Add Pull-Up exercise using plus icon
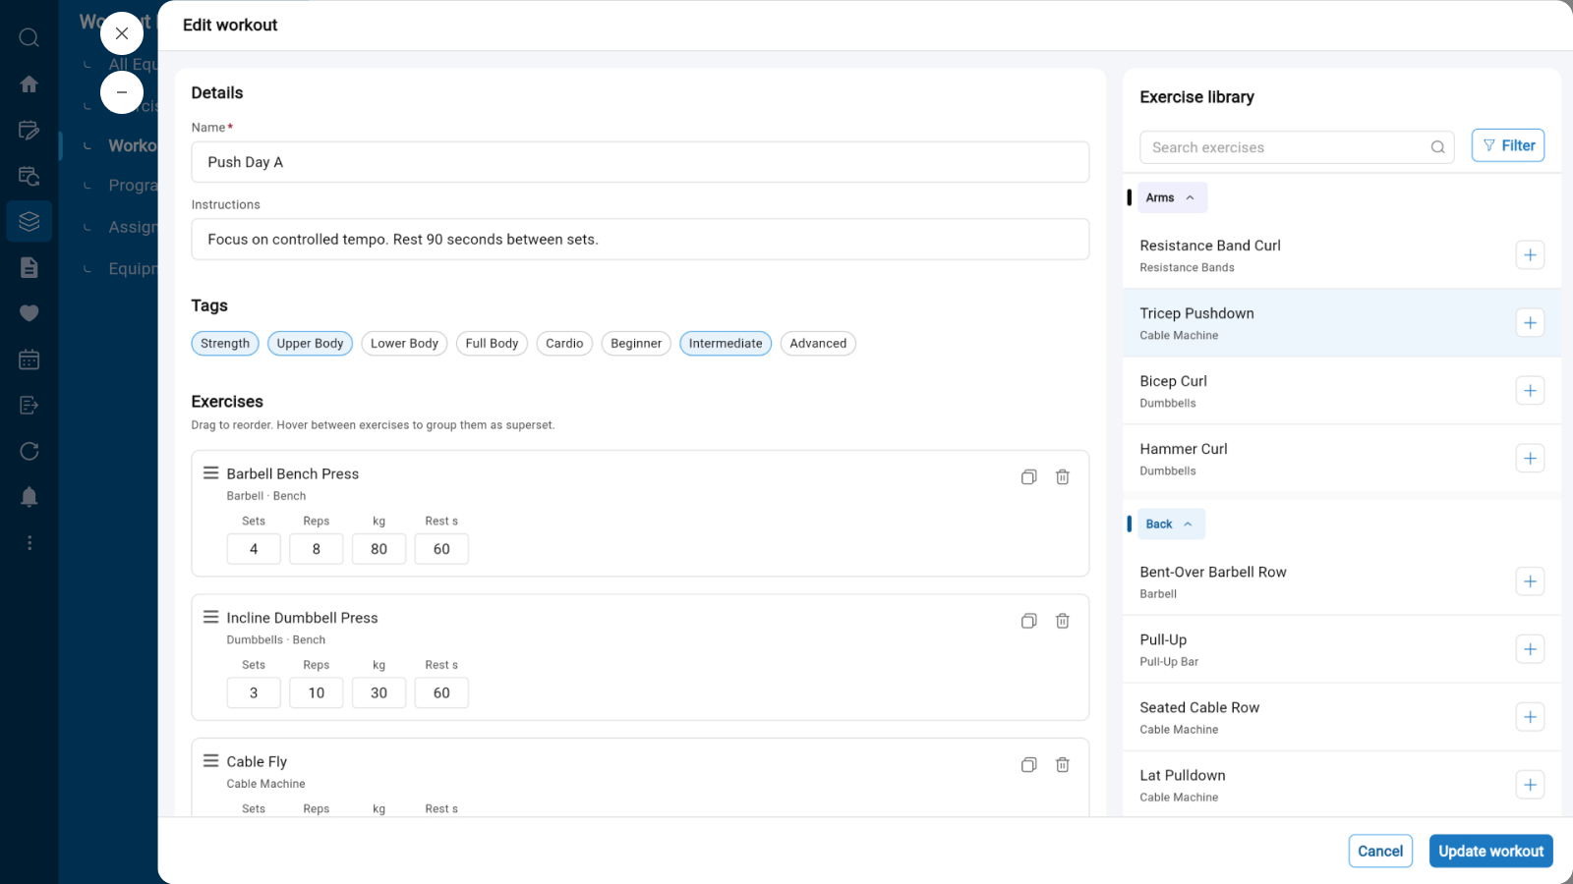1573x884 pixels. [x=1530, y=649]
